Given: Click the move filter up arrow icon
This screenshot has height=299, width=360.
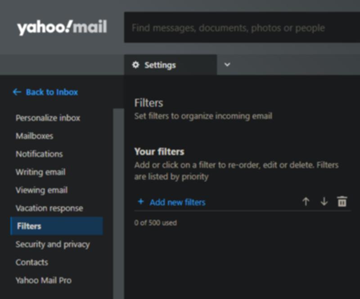Looking at the screenshot, I should pos(306,202).
